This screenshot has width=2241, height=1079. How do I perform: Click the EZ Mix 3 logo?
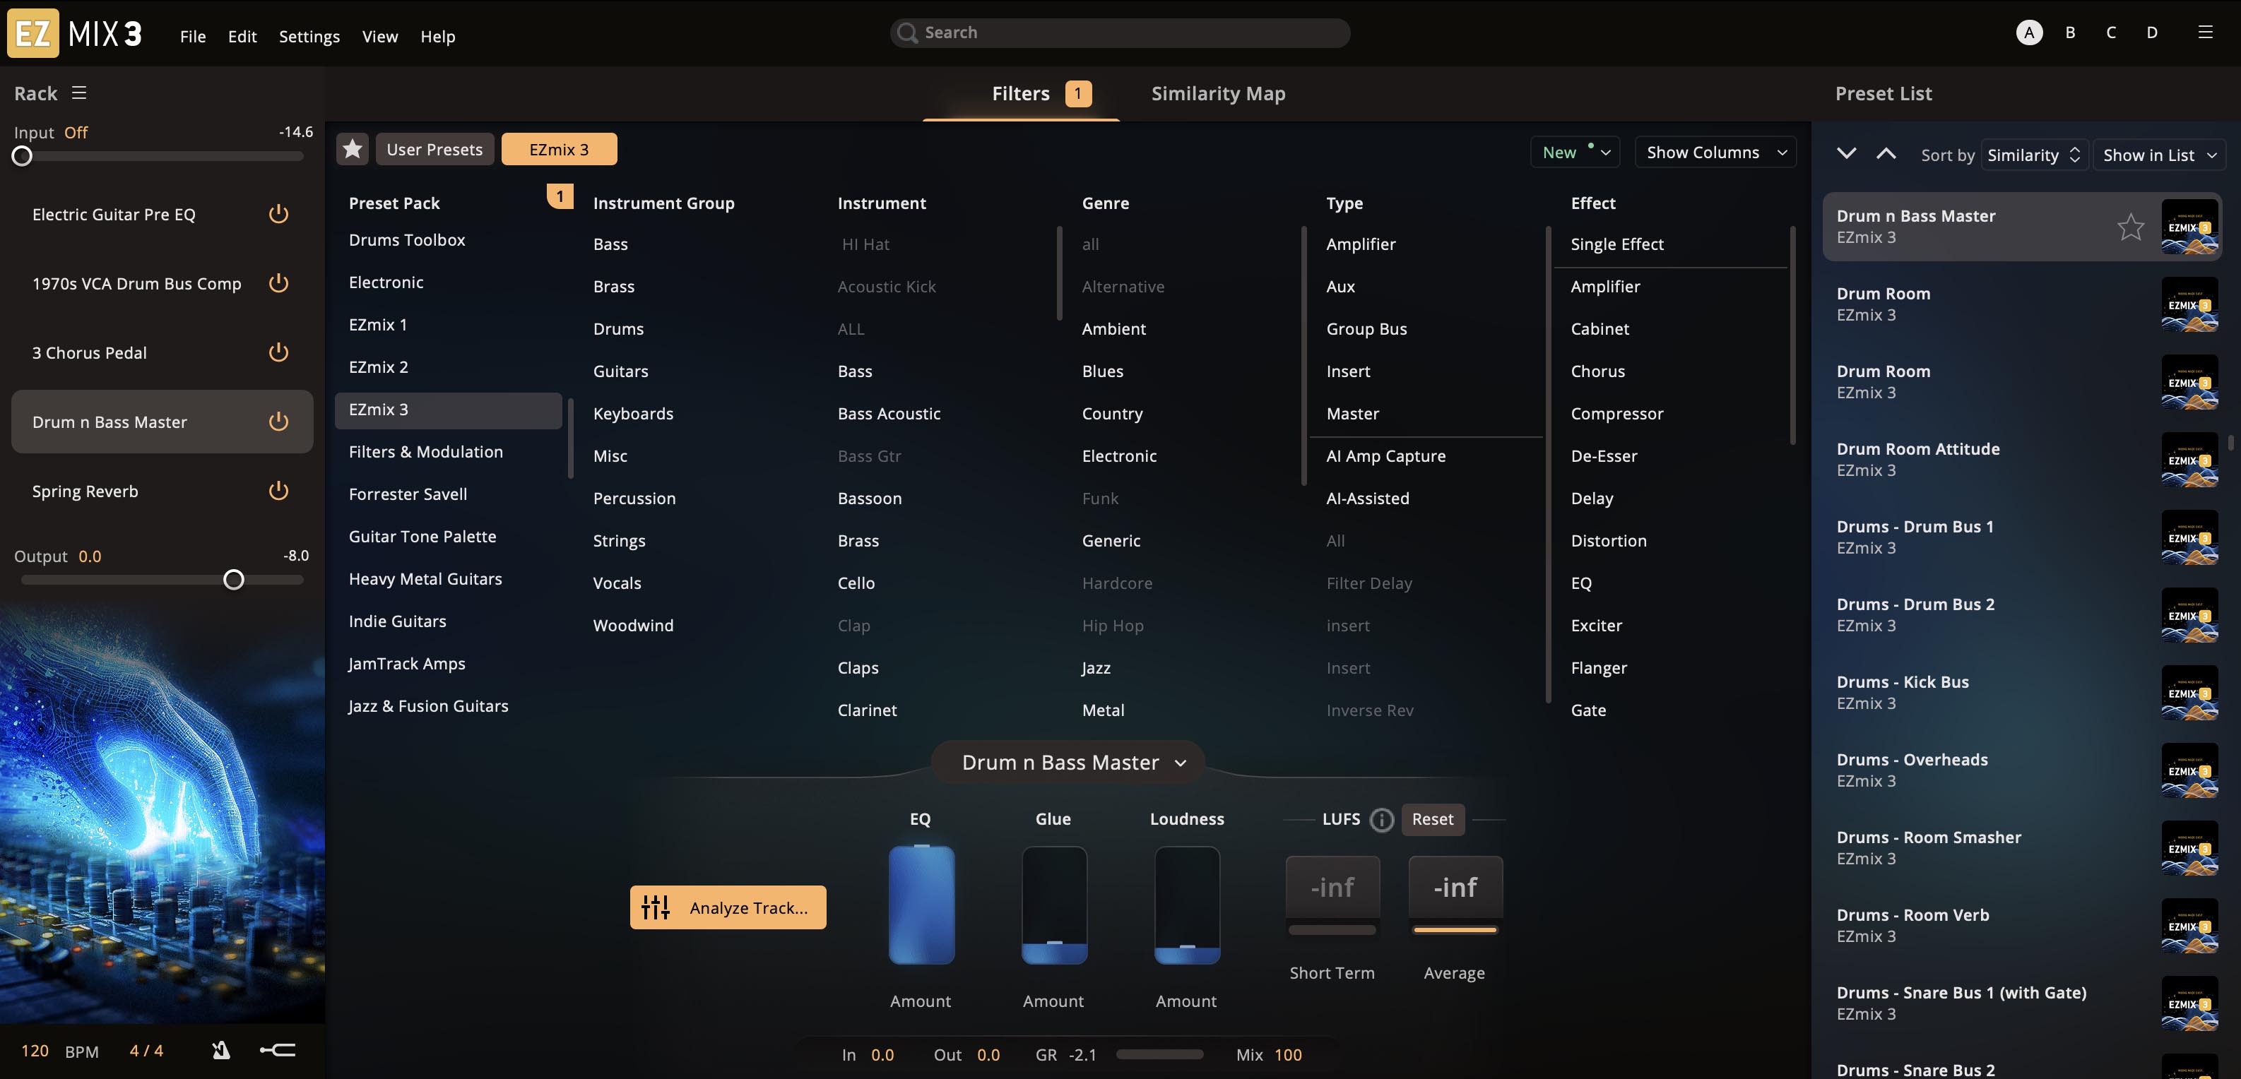pyautogui.click(x=75, y=33)
